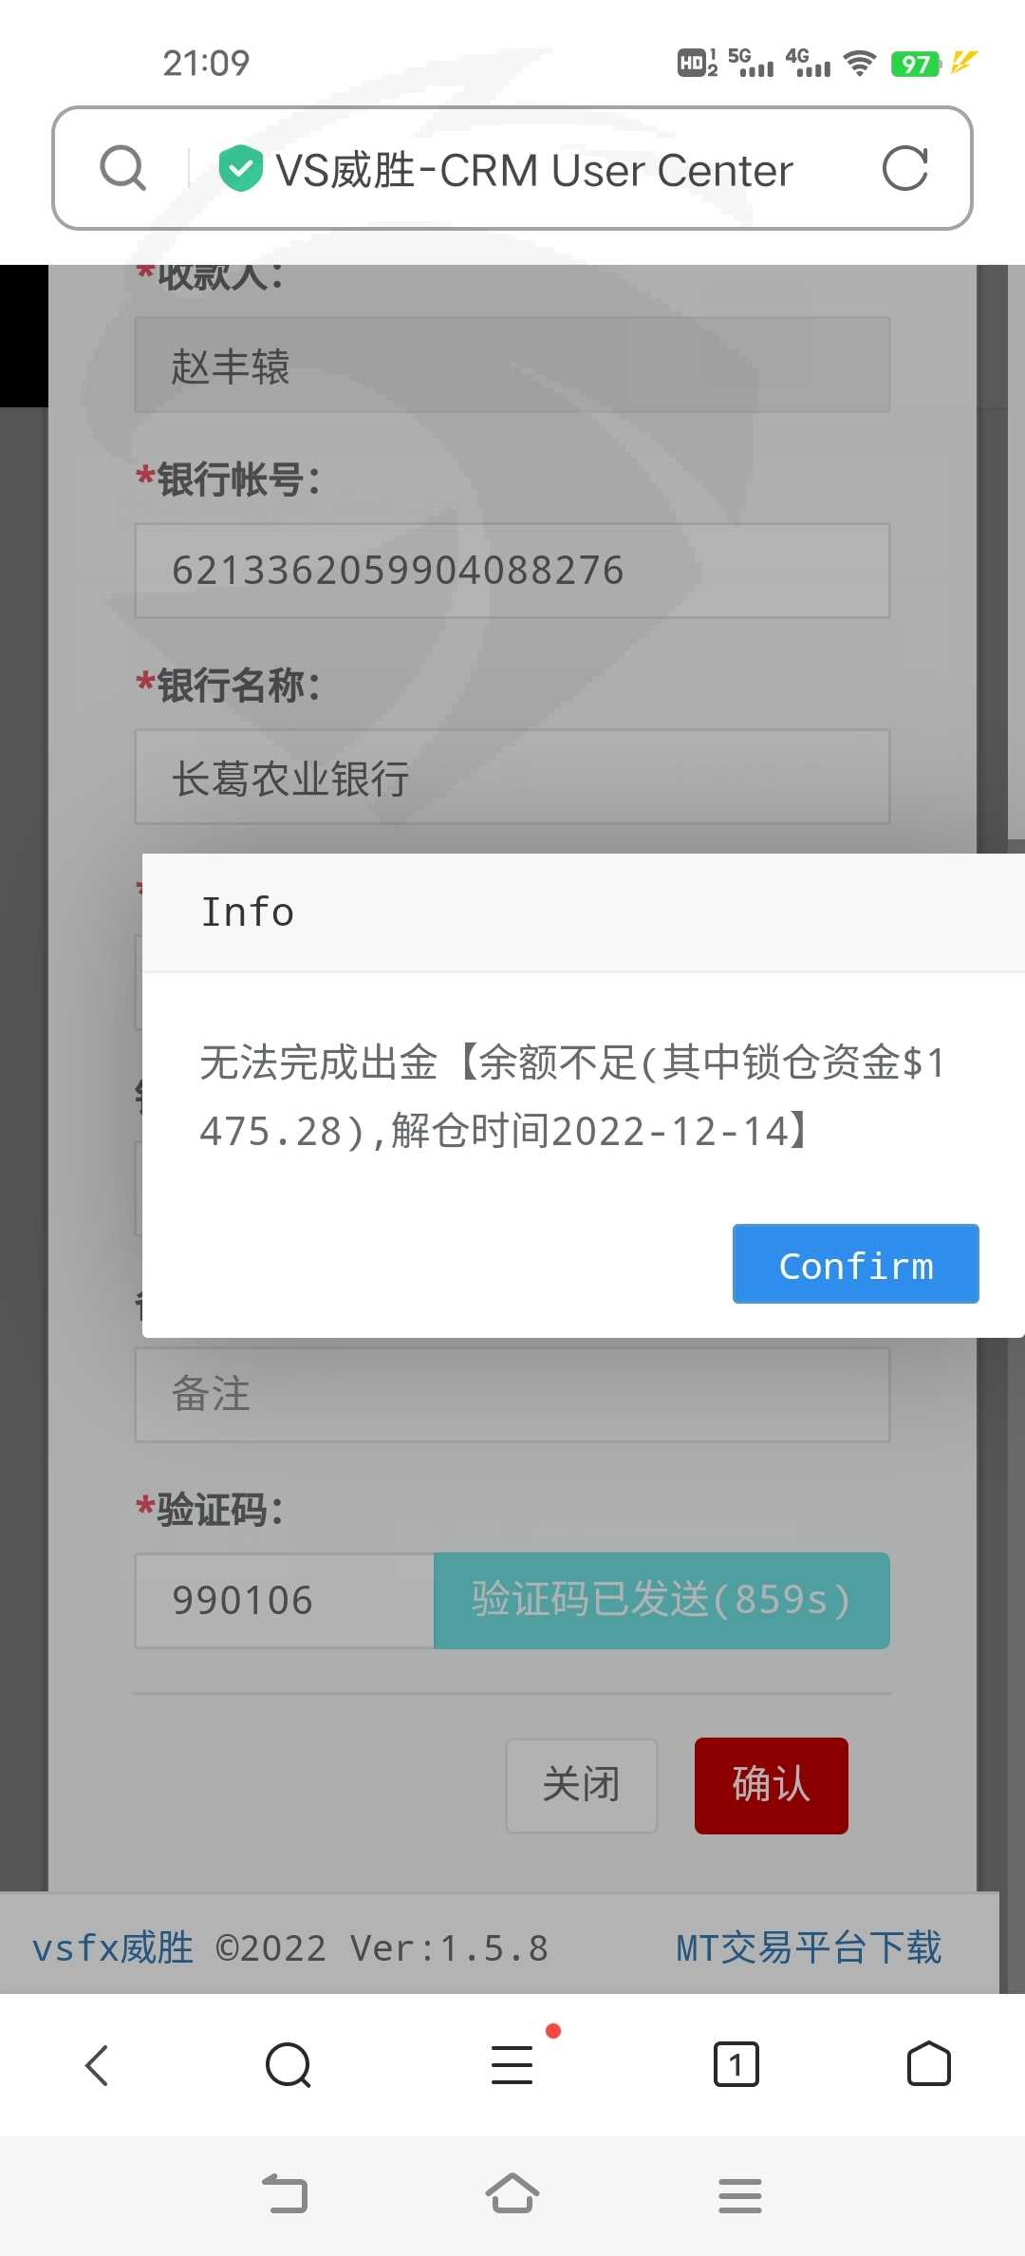Tap the Android system back button
Screen dimensions: 1025x2256
pyautogui.click(x=286, y=2193)
